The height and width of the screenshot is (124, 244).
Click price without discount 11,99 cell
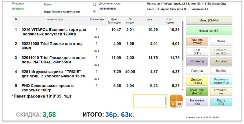point(116,58)
